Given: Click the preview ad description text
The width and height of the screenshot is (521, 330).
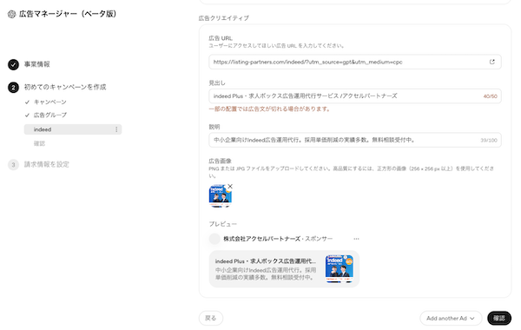Looking at the screenshot, I should pyautogui.click(x=265, y=274).
